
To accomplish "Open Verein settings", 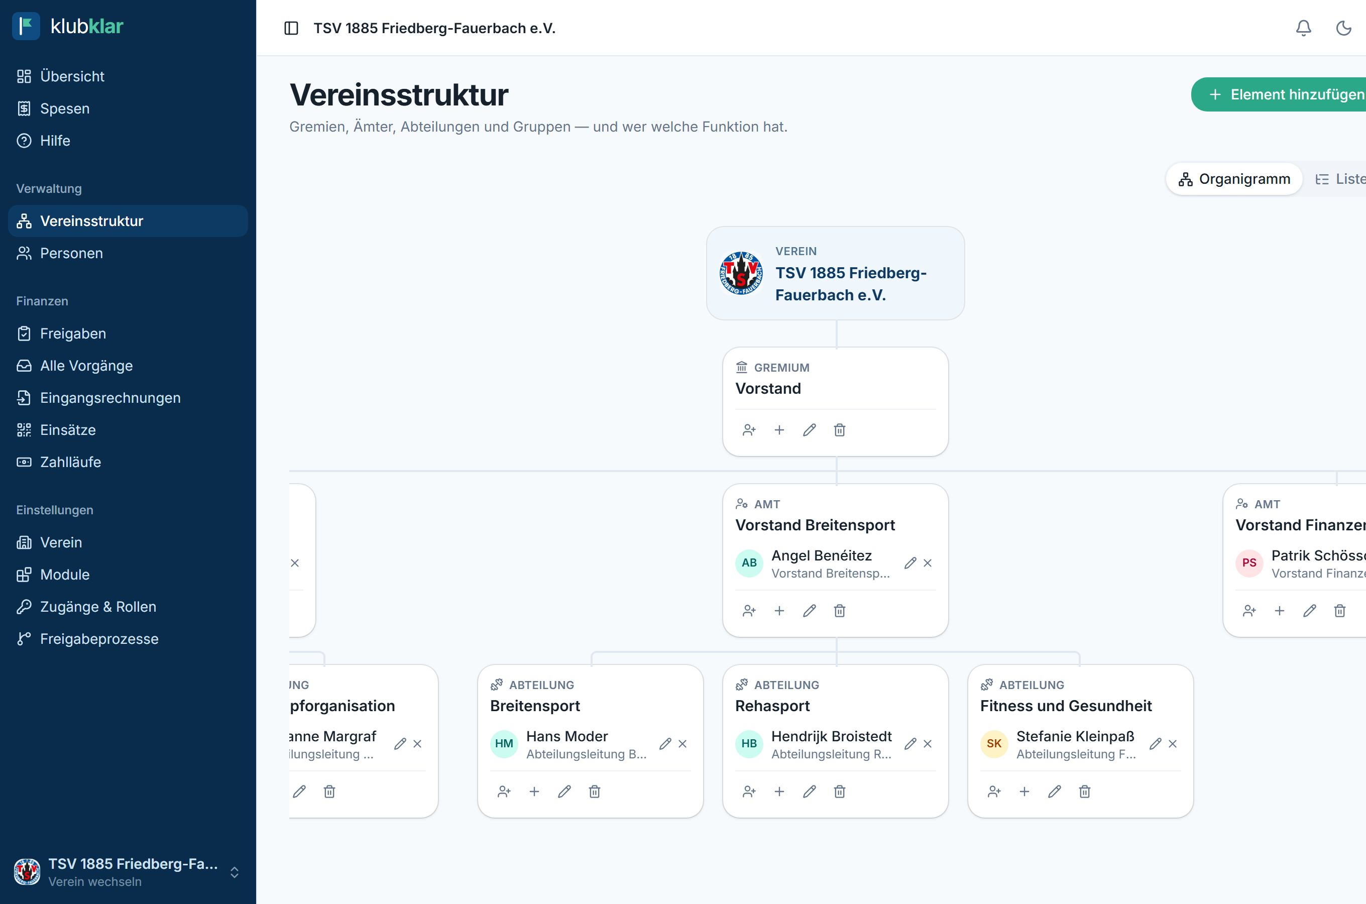I will [x=128, y=542].
